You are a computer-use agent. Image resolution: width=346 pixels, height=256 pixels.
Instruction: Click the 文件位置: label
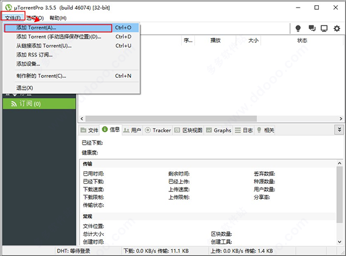(x=93, y=226)
